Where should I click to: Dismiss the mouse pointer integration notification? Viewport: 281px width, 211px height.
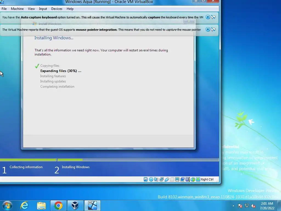coord(208,29)
